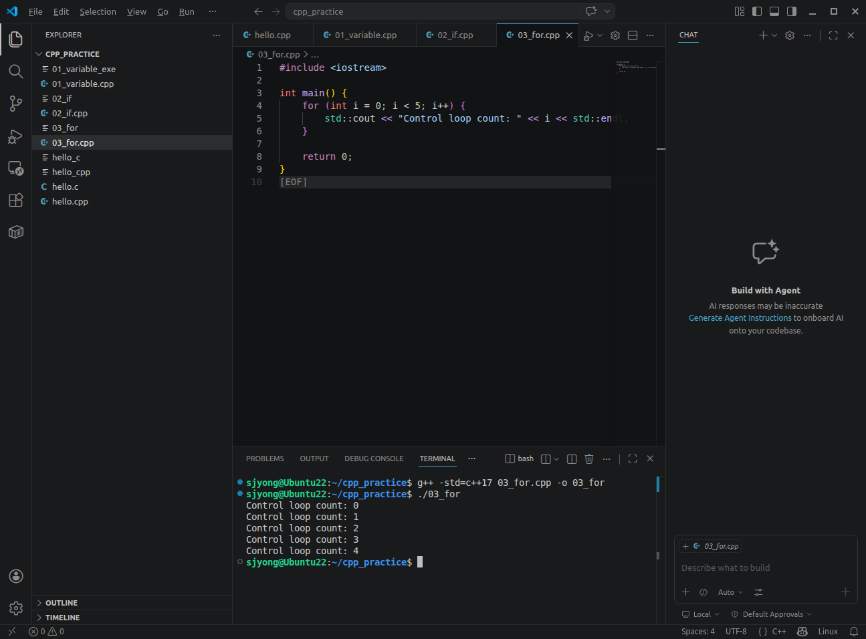
Task: Go back using the navigation arrow
Action: [259, 11]
